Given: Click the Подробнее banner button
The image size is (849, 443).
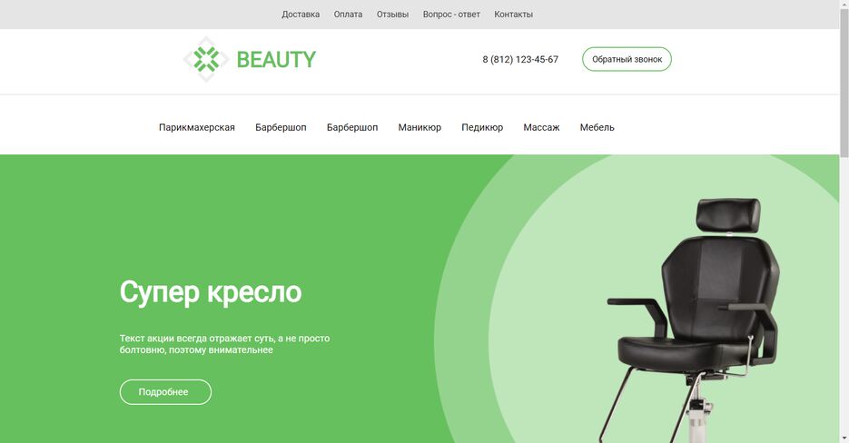Looking at the screenshot, I should point(165,392).
